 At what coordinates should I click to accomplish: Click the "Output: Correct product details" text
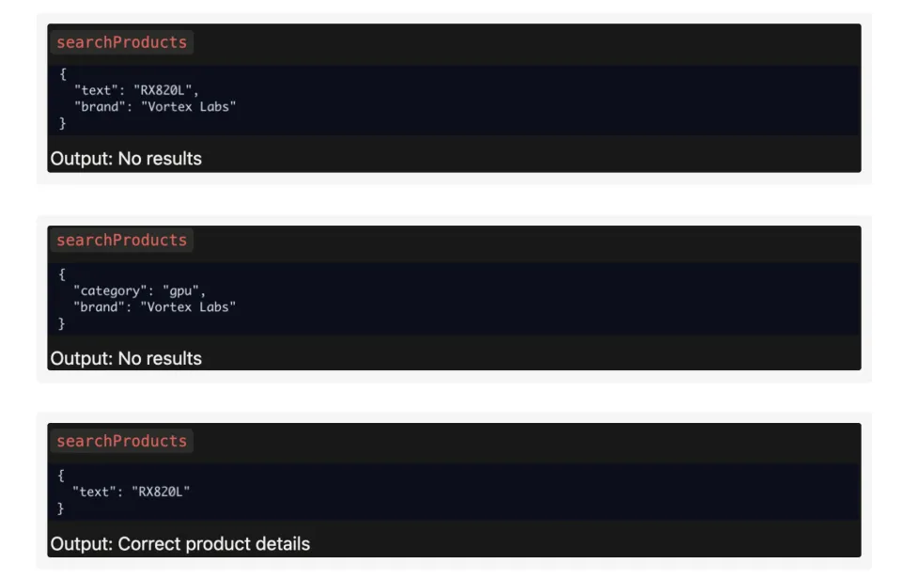click(x=179, y=544)
